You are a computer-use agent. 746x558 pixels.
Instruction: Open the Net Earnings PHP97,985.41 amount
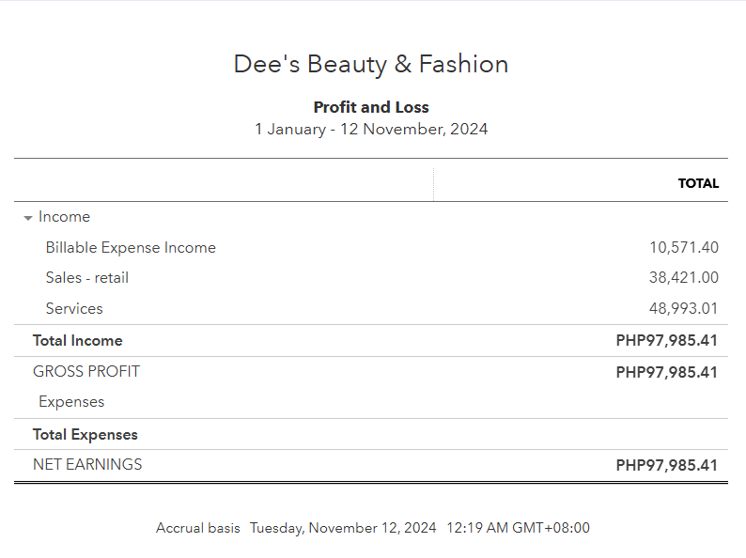(666, 465)
